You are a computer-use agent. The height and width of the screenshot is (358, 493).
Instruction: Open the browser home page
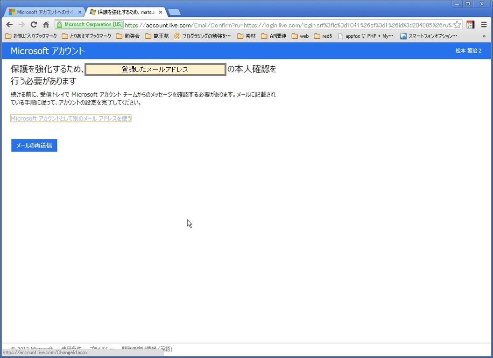click(46, 25)
